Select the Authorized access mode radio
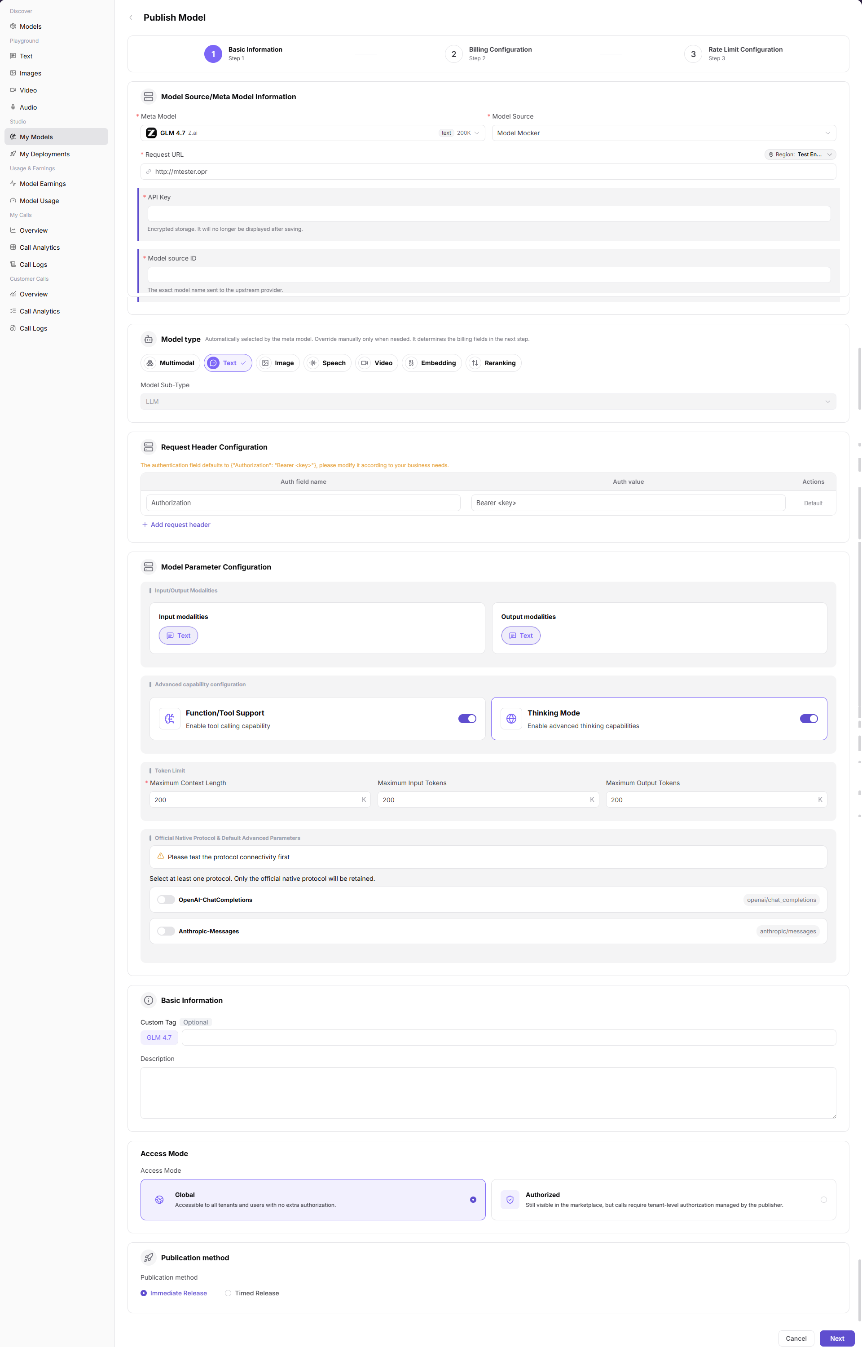This screenshot has height=1347, width=862. pos(824,1199)
